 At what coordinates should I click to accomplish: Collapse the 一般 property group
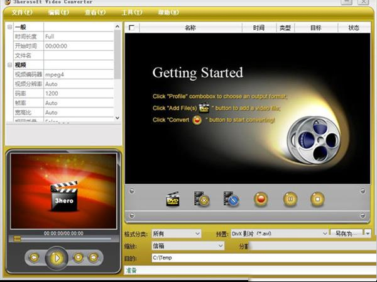(9, 27)
